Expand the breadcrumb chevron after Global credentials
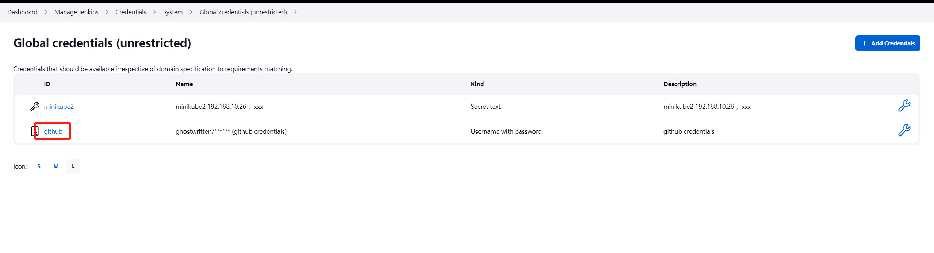The width and height of the screenshot is (934, 253). (296, 12)
